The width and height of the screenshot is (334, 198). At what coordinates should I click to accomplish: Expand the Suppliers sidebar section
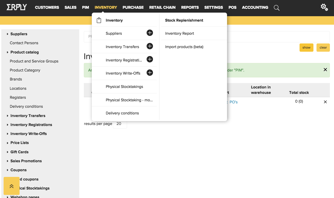[8, 34]
